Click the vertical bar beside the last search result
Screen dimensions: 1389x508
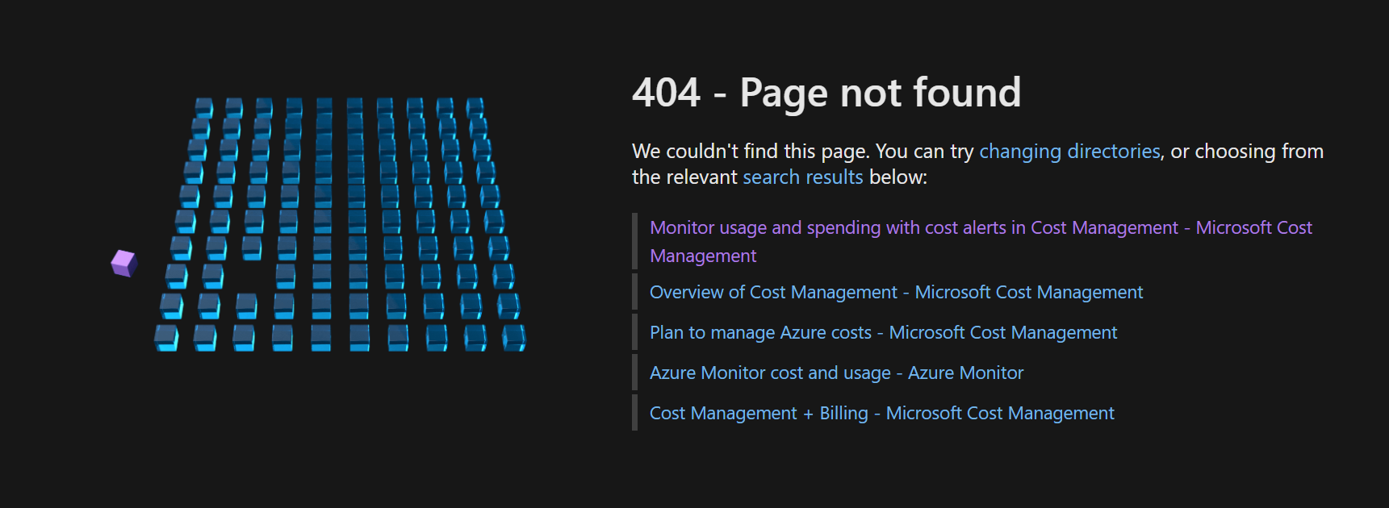(x=634, y=413)
